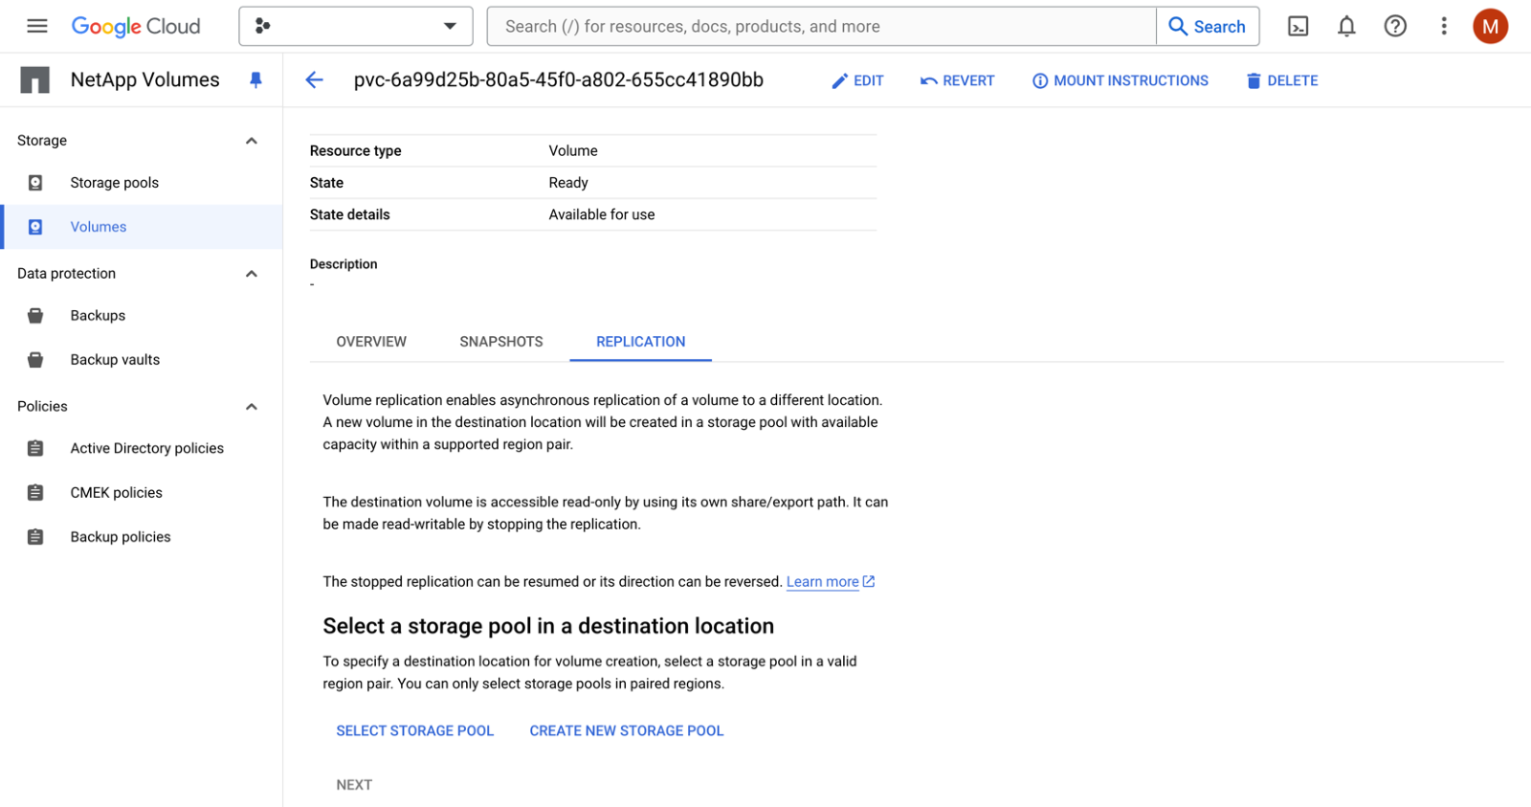Go back using the left arrow
The width and height of the screenshot is (1531, 807).
coord(315,80)
